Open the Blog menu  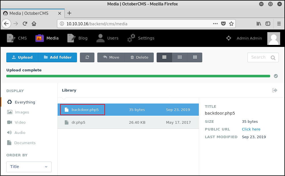point(78,38)
